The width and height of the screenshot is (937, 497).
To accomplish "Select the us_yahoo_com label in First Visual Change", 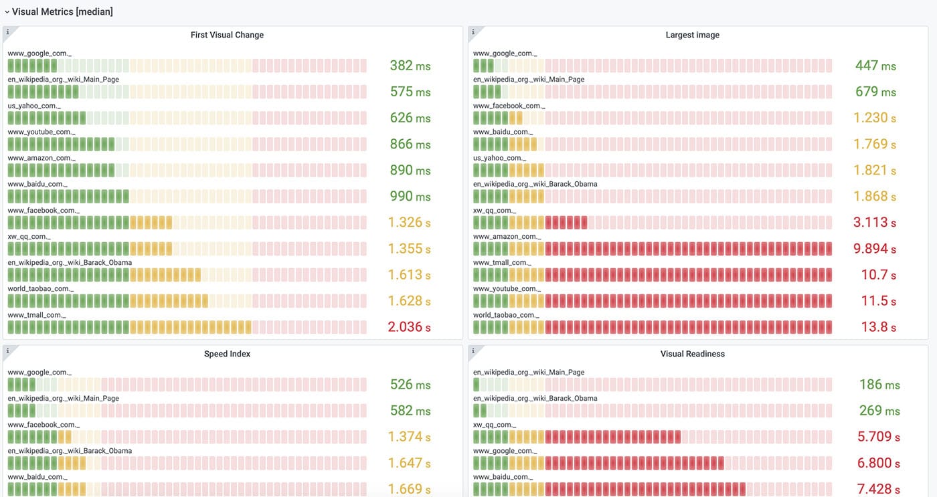I will 33,106.
